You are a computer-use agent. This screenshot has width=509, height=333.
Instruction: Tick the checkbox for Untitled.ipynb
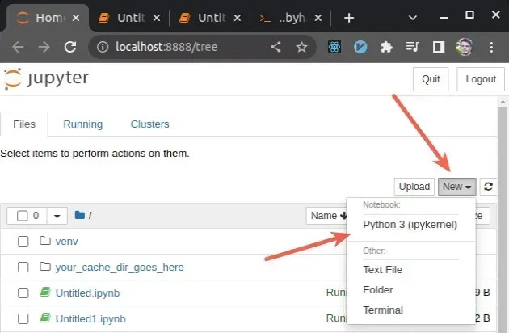(x=23, y=293)
